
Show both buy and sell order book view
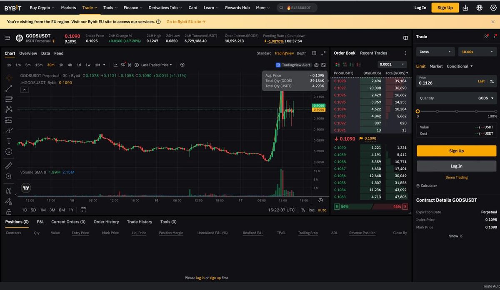pos(337,64)
